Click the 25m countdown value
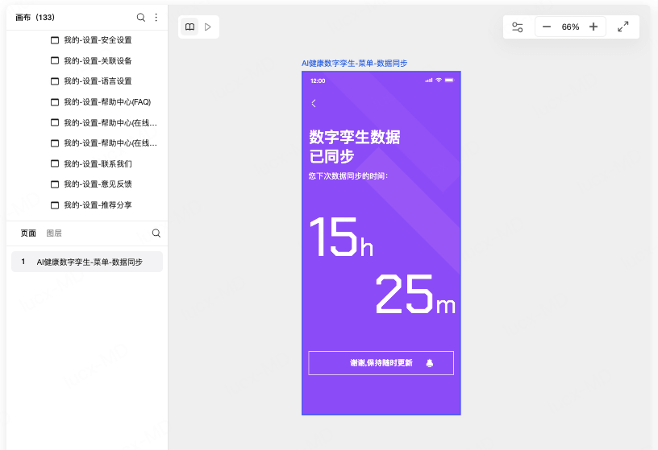The image size is (658, 450). click(415, 294)
